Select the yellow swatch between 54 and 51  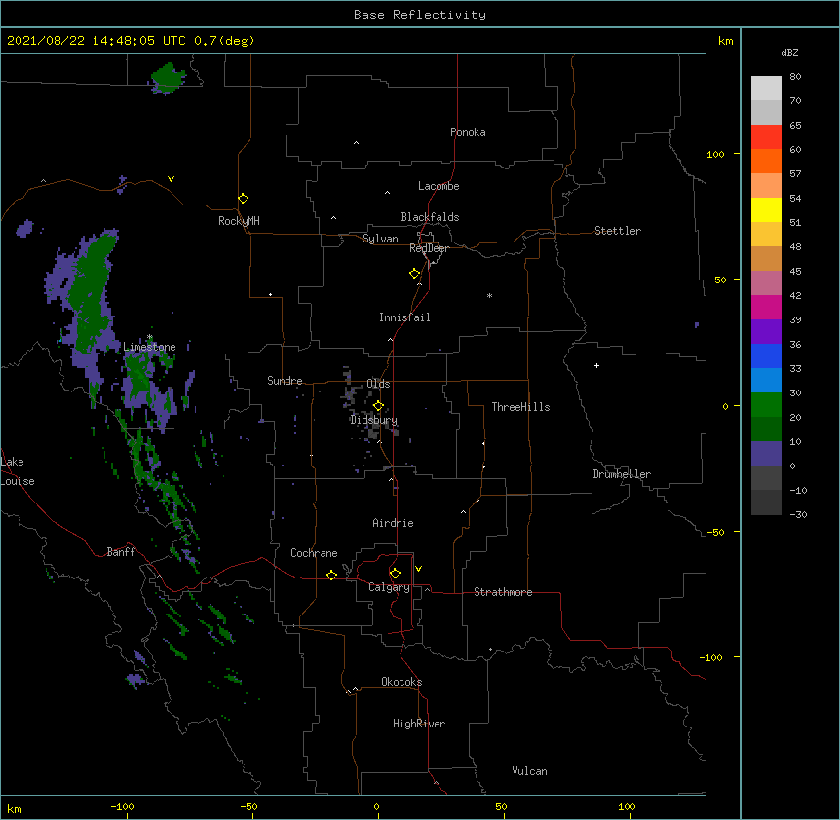(x=766, y=210)
